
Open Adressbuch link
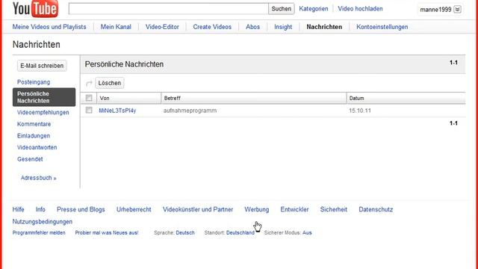point(38,178)
